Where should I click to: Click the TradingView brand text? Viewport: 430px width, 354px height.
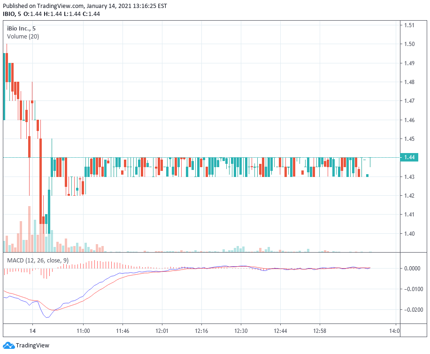coord(32,345)
